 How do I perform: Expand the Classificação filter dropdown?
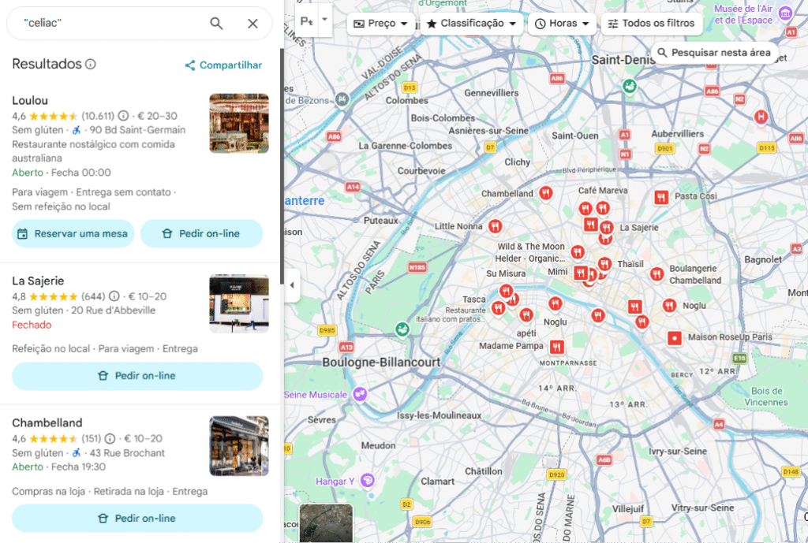(472, 23)
